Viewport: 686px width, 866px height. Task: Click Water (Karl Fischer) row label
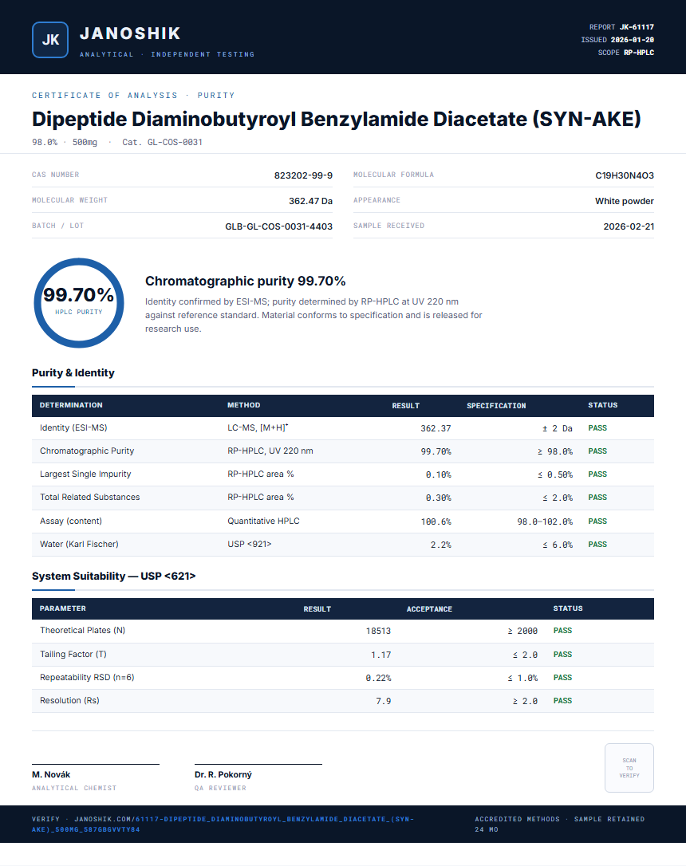pyautogui.click(x=79, y=544)
